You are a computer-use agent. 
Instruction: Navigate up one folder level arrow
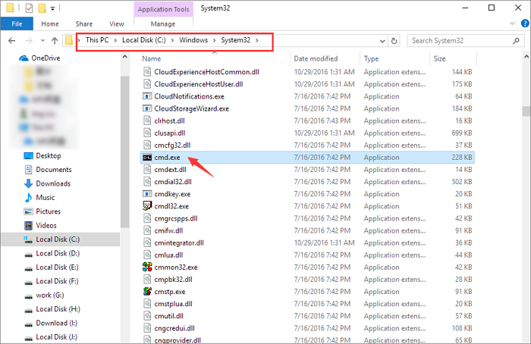[x=52, y=39]
